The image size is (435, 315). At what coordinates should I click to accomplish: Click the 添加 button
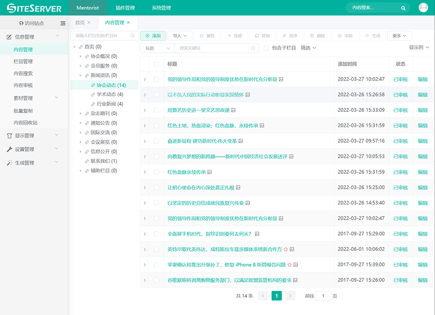pos(153,36)
